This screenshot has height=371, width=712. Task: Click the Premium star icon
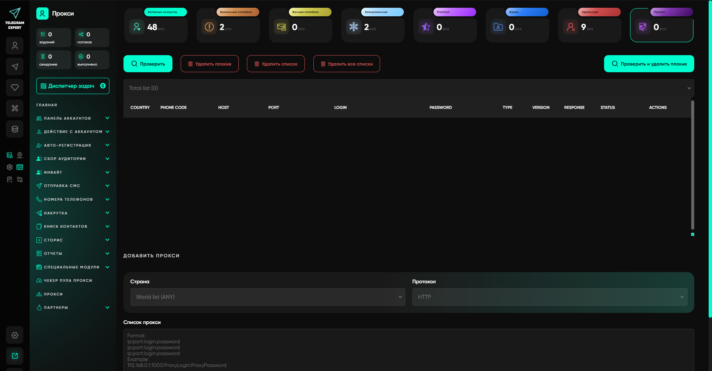pos(426,27)
